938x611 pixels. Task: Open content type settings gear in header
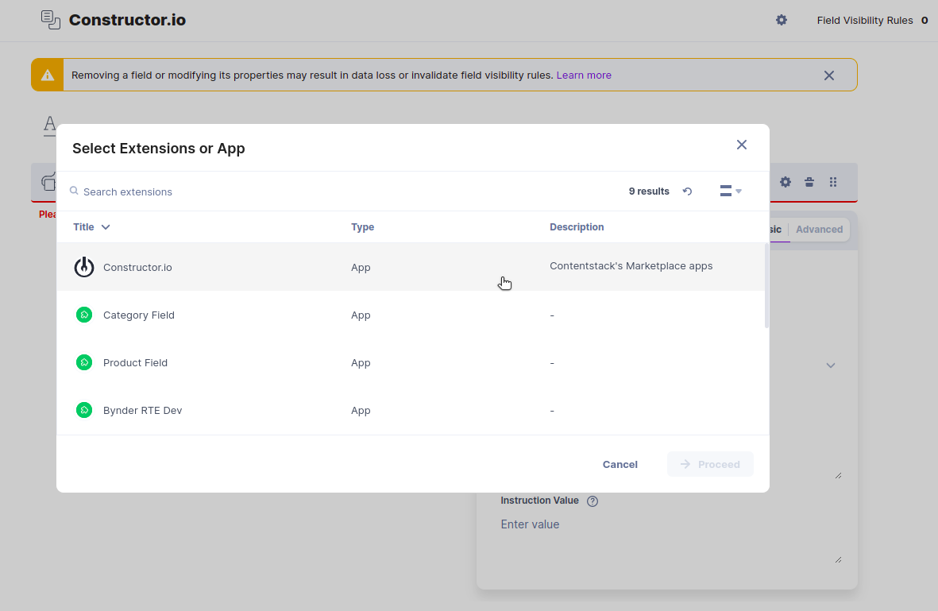tap(782, 21)
